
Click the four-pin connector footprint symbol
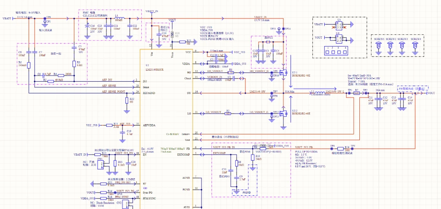pos(336,52)
